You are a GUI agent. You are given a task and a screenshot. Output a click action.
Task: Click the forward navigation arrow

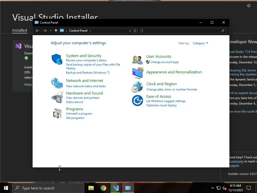[45, 31]
